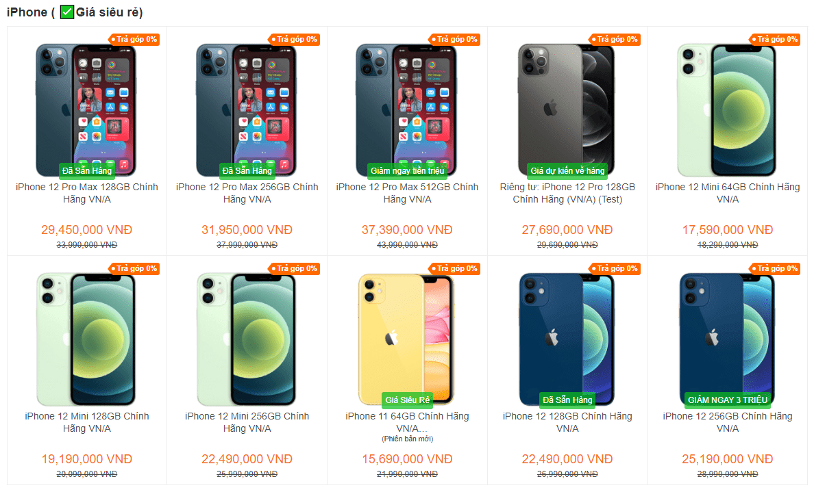Click 'Trả góp 0%' badge on iPhone 11 64GB

click(455, 268)
